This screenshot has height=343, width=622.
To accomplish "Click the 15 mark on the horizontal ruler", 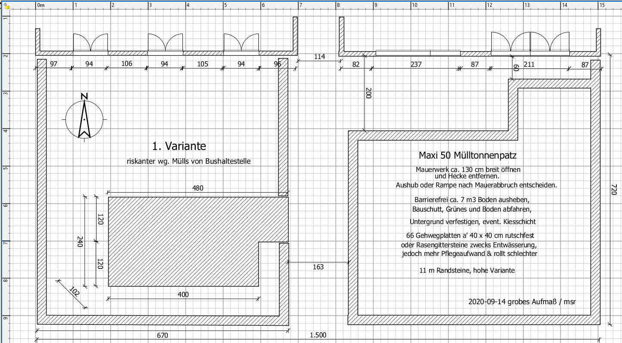I will point(601,6).
